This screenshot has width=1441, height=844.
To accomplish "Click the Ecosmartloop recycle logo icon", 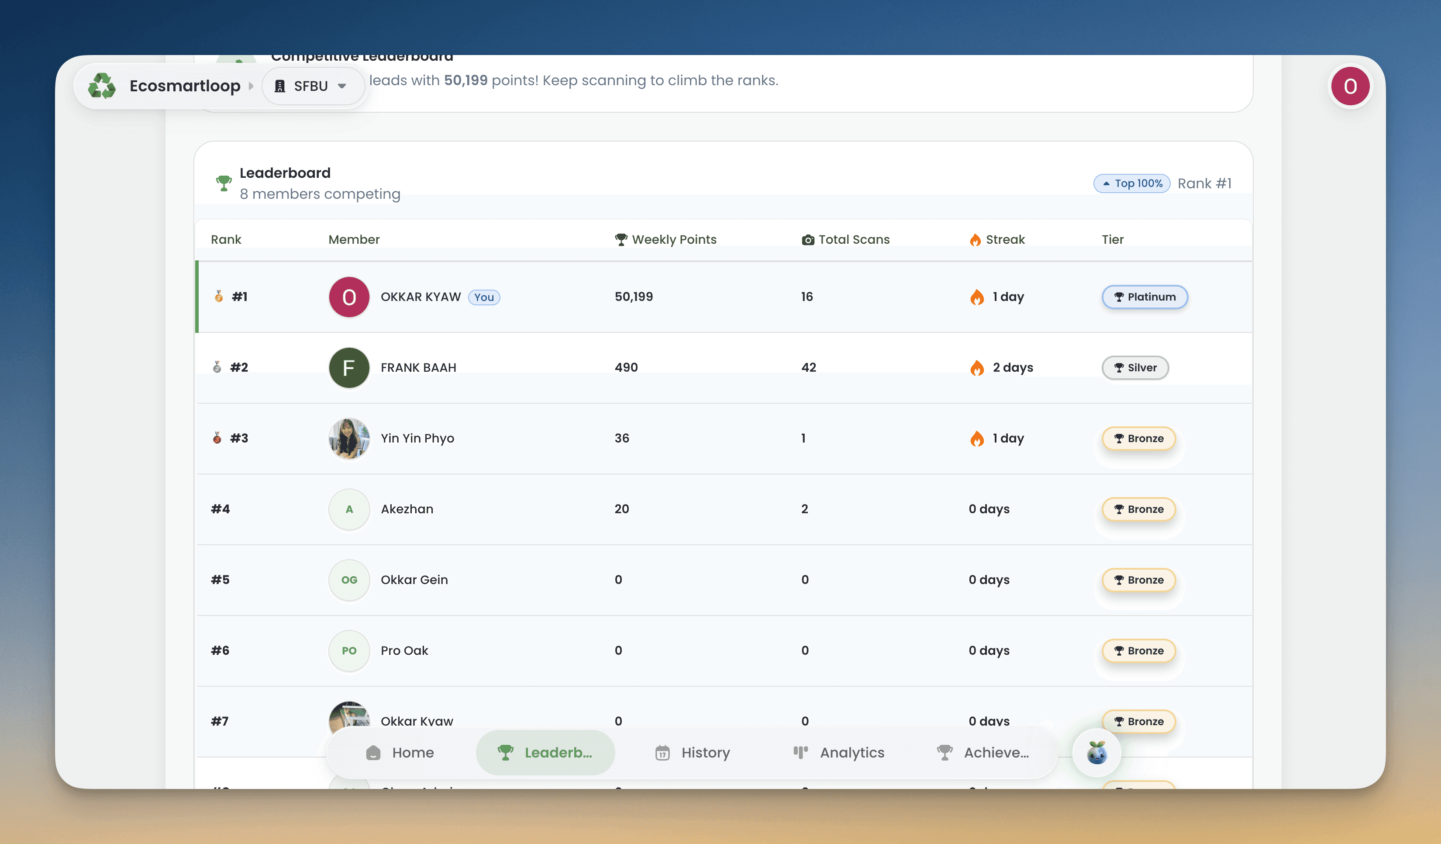I will [x=102, y=86].
